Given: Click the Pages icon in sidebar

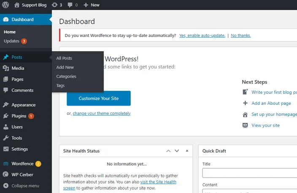Looking at the screenshot, I should click(6, 79).
